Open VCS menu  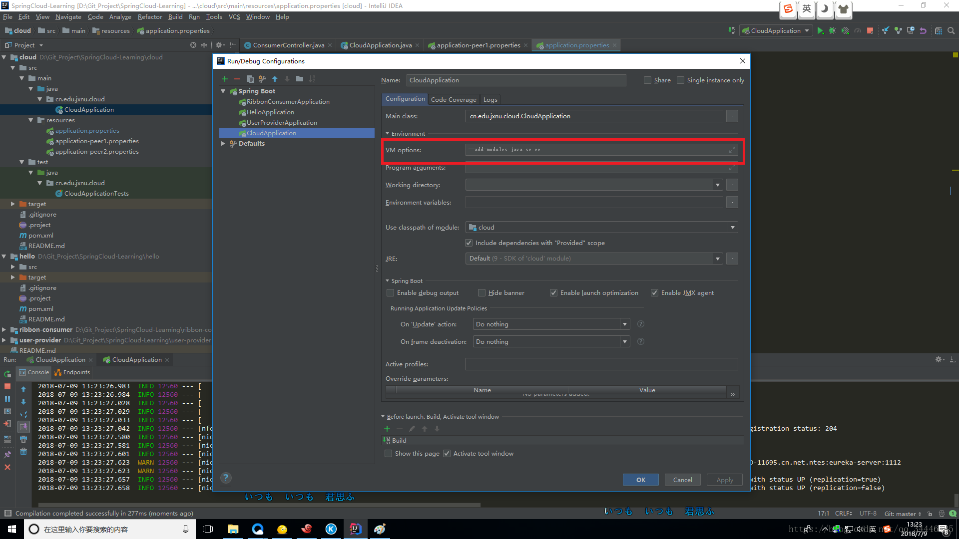coord(234,17)
